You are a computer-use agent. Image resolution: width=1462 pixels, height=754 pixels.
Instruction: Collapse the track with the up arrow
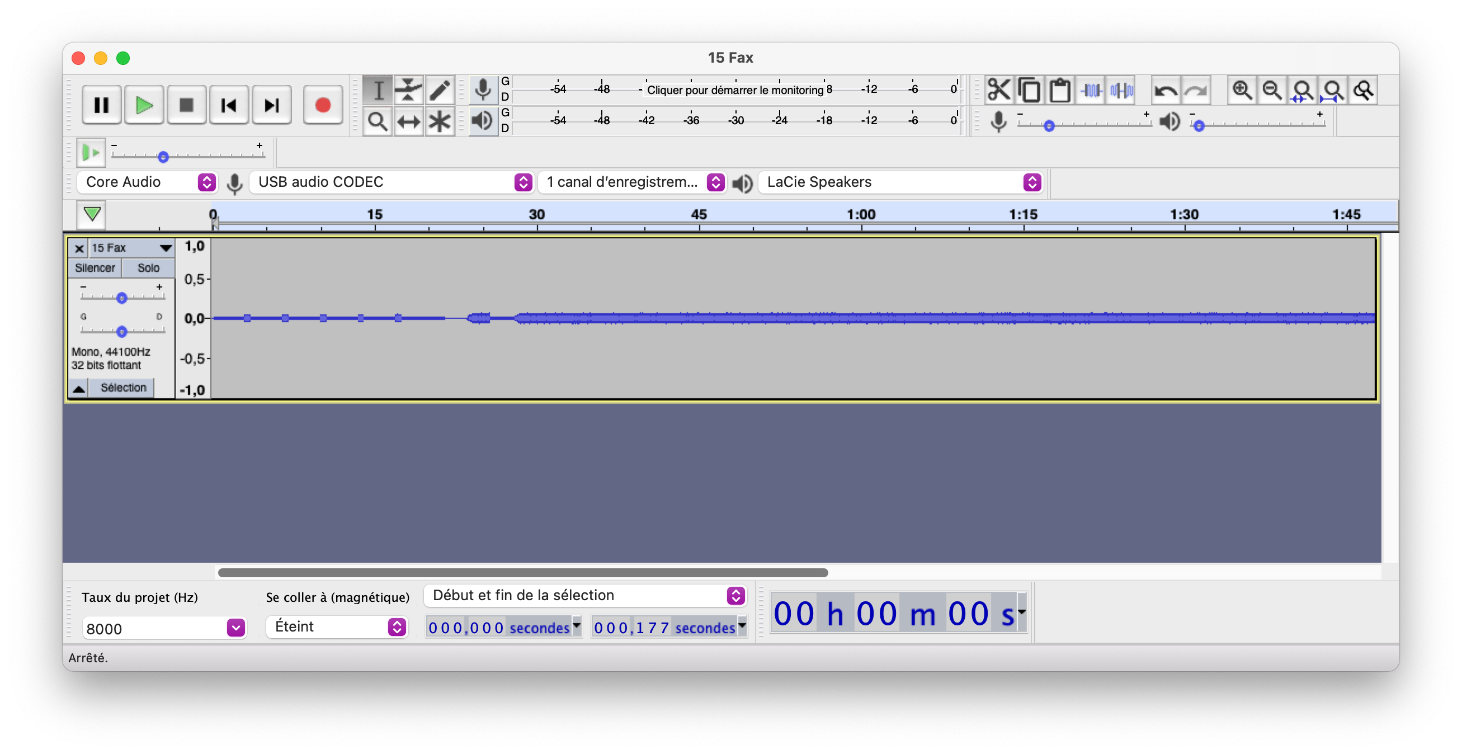pos(79,388)
